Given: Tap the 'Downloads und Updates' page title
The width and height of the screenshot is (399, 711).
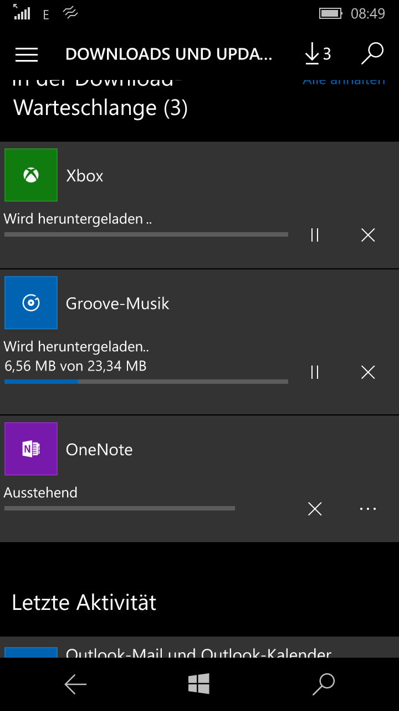Looking at the screenshot, I should coord(169,54).
